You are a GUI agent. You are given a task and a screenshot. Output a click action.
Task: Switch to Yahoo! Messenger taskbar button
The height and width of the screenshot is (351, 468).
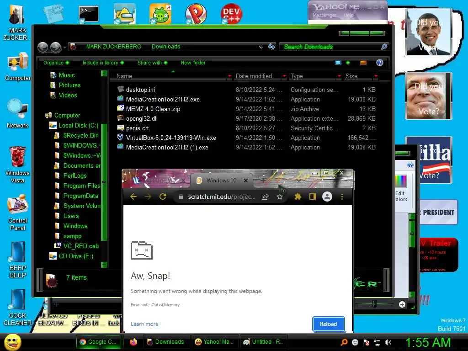point(215,342)
